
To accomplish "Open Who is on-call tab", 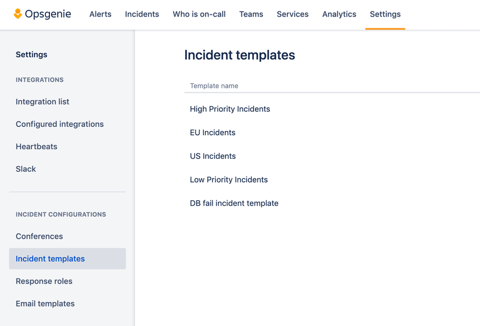I will point(199,14).
